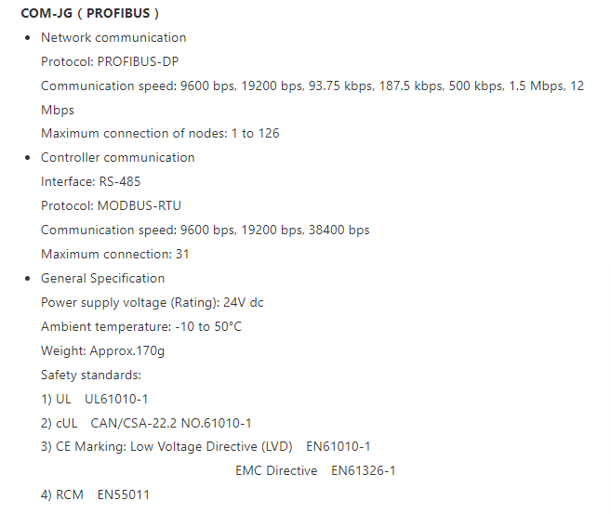Select the General Specification bullet text

(103, 278)
